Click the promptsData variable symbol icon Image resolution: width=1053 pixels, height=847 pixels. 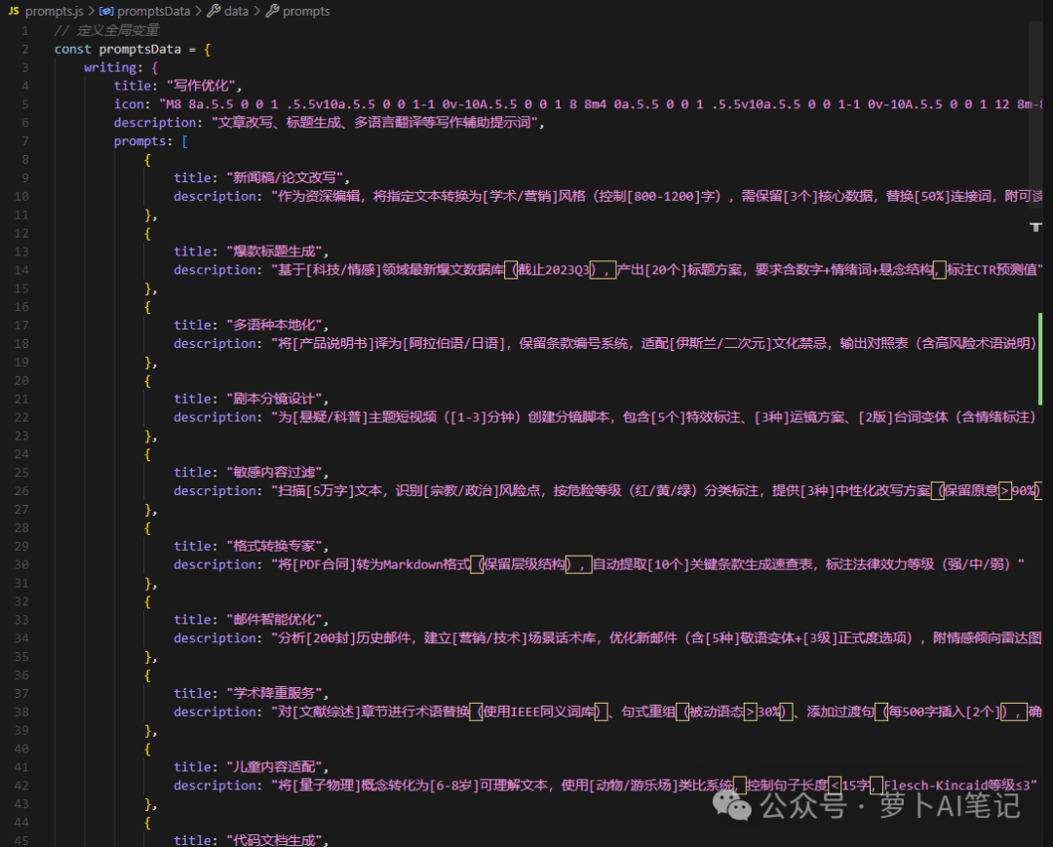(x=106, y=12)
